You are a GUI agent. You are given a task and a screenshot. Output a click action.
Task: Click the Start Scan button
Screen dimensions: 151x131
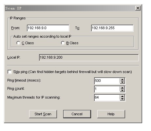pos(43,114)
